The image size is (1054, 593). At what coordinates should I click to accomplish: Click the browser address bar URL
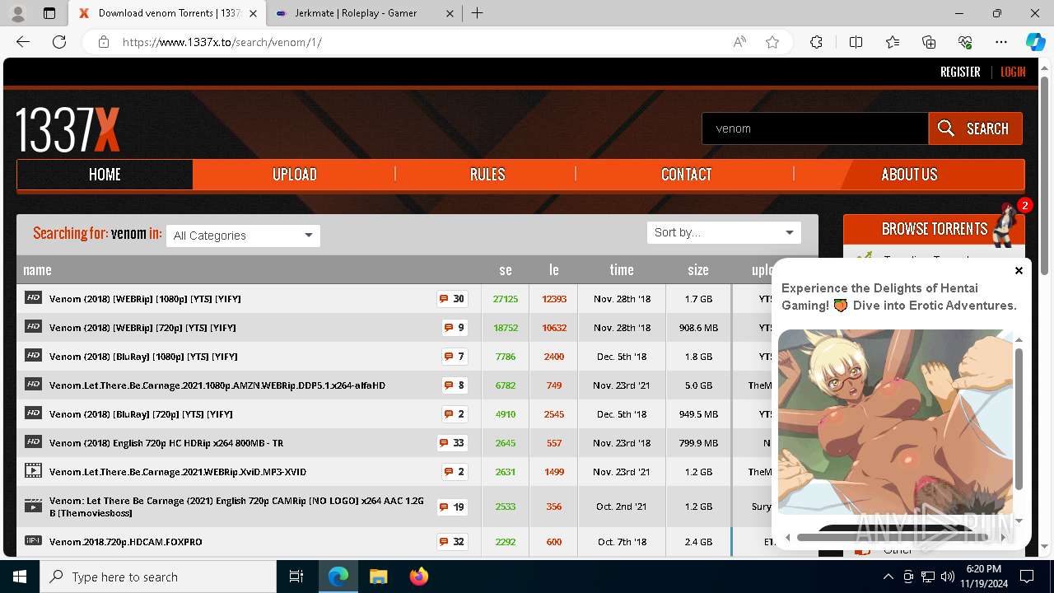click(x=222, y=42)
